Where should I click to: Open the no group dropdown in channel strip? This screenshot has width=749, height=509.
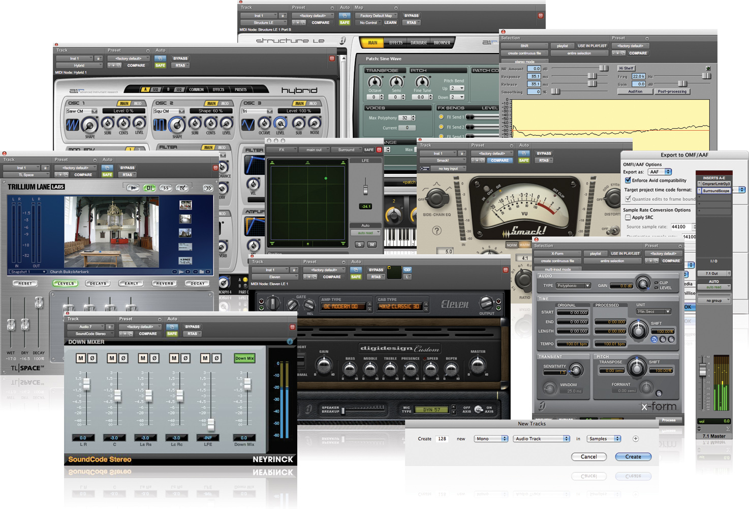(x=714, y=301)
